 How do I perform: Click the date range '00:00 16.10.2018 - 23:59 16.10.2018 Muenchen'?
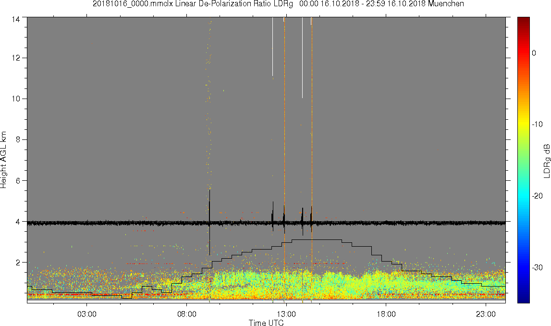381,4
